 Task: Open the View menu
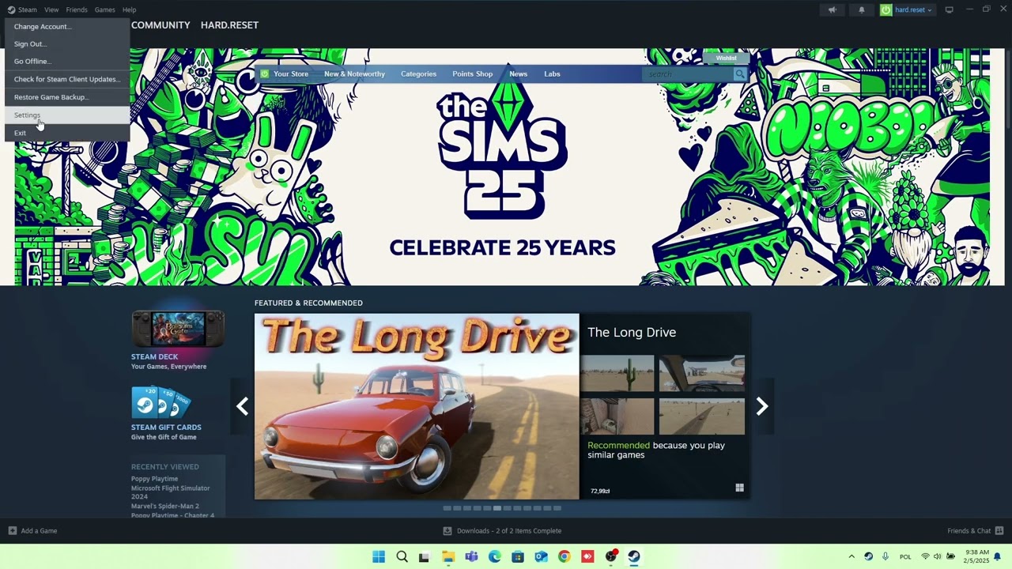[51, 9]
